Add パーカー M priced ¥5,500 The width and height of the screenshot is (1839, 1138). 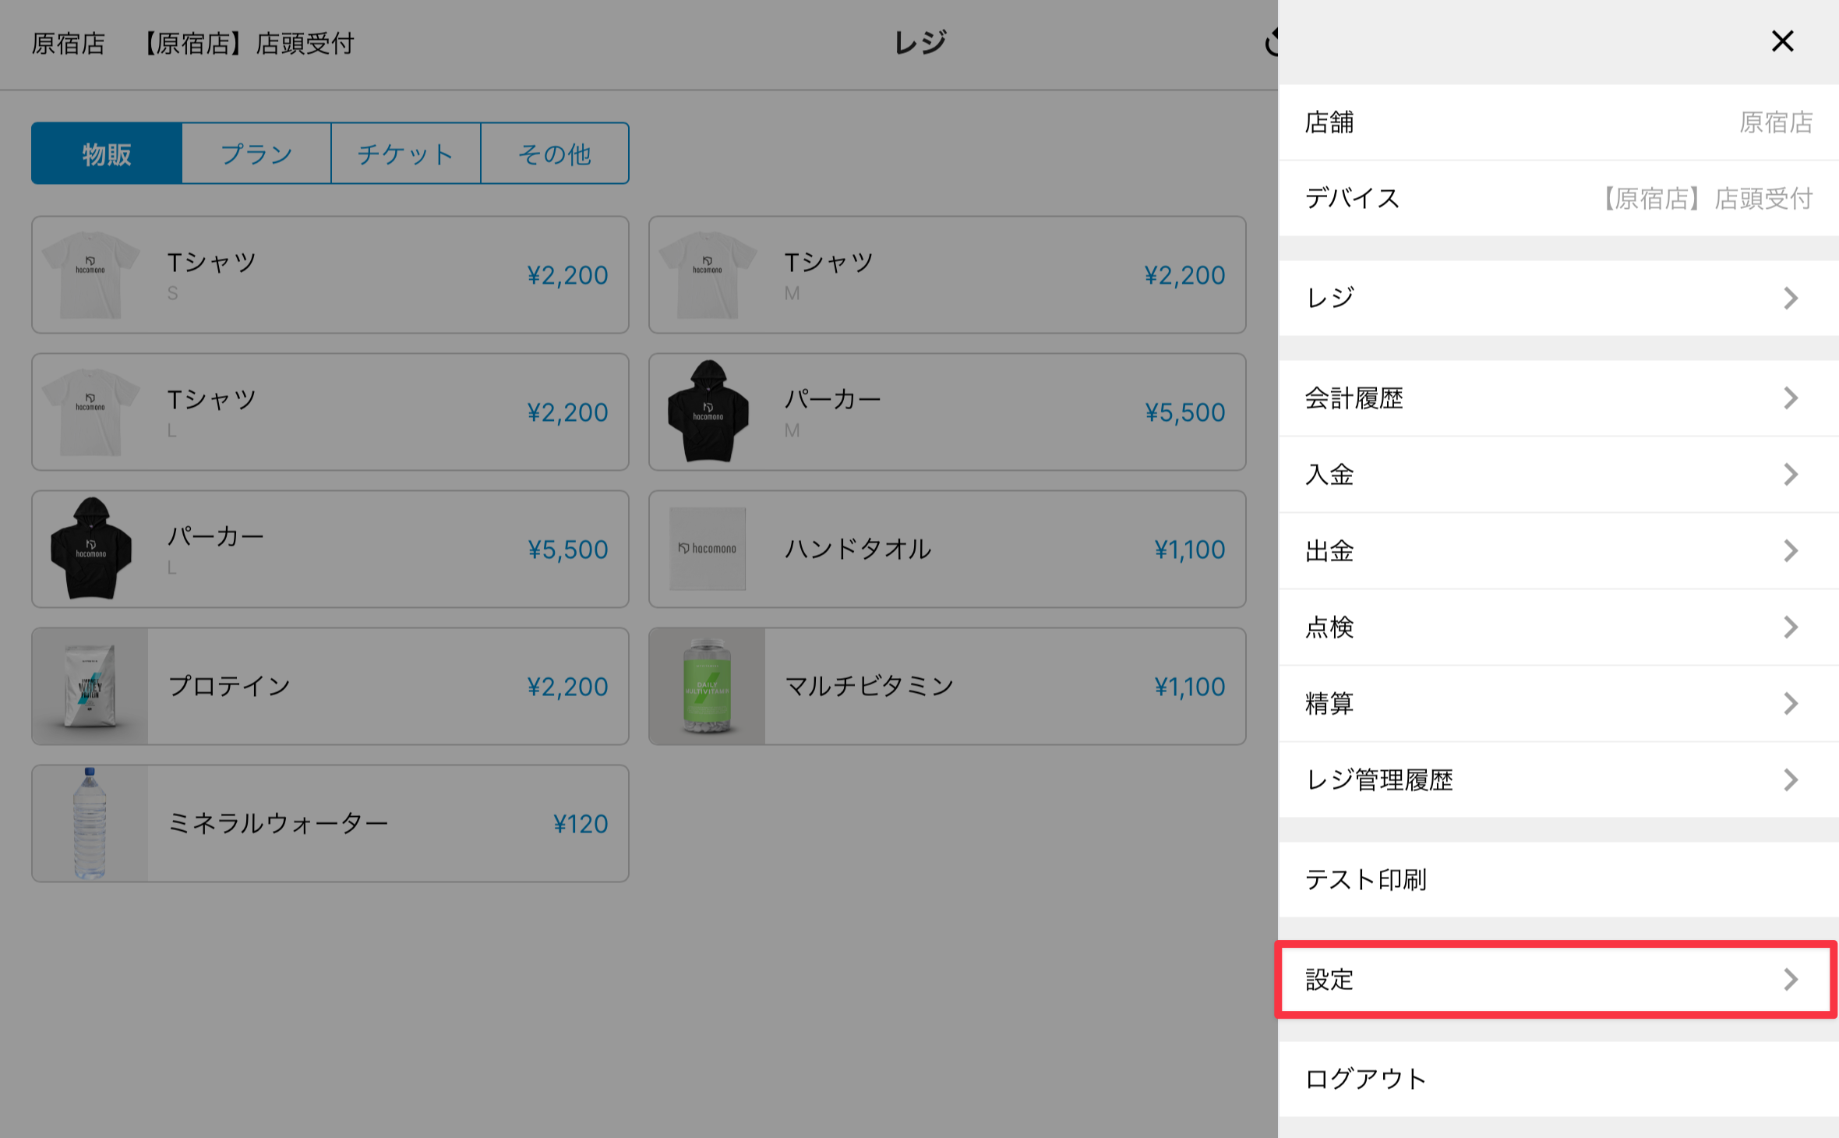[947, 412]
